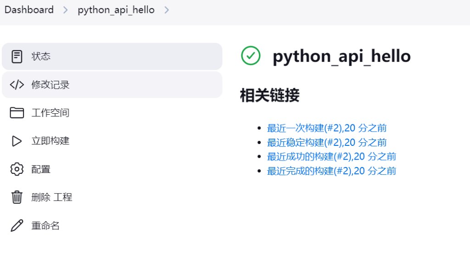Click the 删除 工程 trash can icon
The height and width of the screenshot is (256, 470).
point(17,197)
